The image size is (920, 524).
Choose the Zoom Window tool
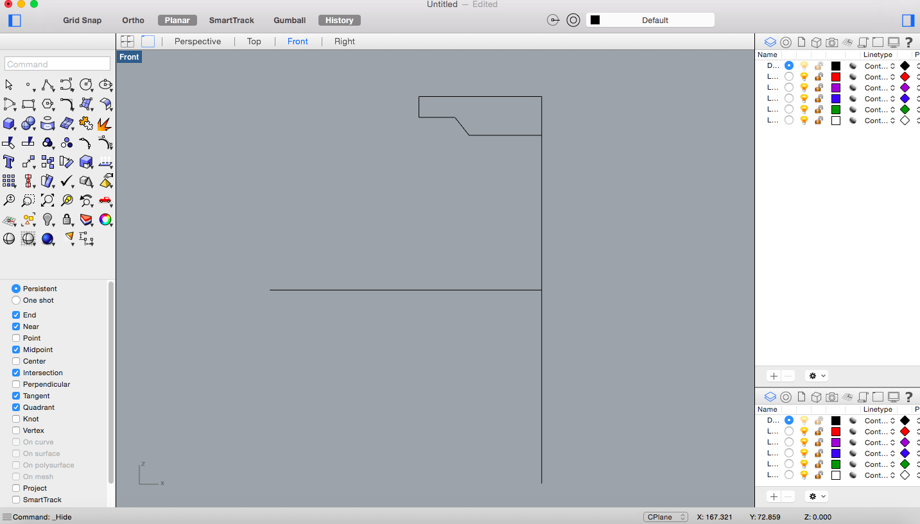pyautogui.click(x=28, y=200)
